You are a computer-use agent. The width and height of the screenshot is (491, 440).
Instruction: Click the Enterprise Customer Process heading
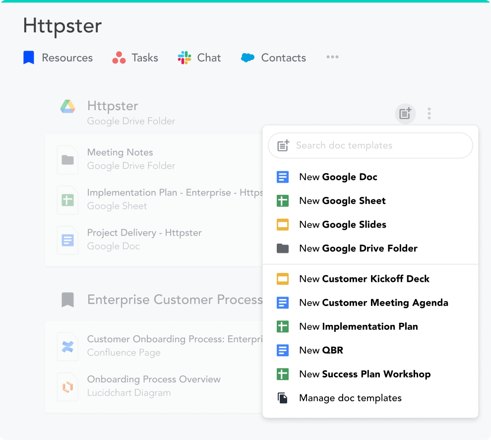coord(175,300)
